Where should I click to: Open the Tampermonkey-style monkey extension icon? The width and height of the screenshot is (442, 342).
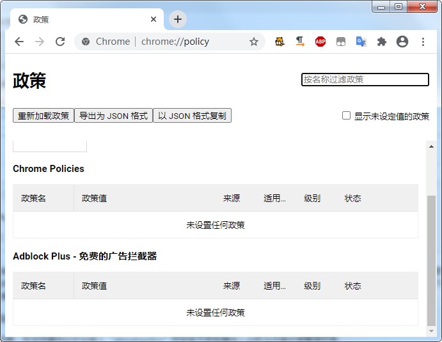pos(280,42)
